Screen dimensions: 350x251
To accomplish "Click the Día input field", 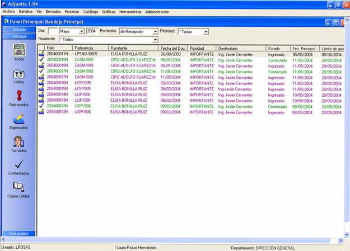I will click(53, 31).
